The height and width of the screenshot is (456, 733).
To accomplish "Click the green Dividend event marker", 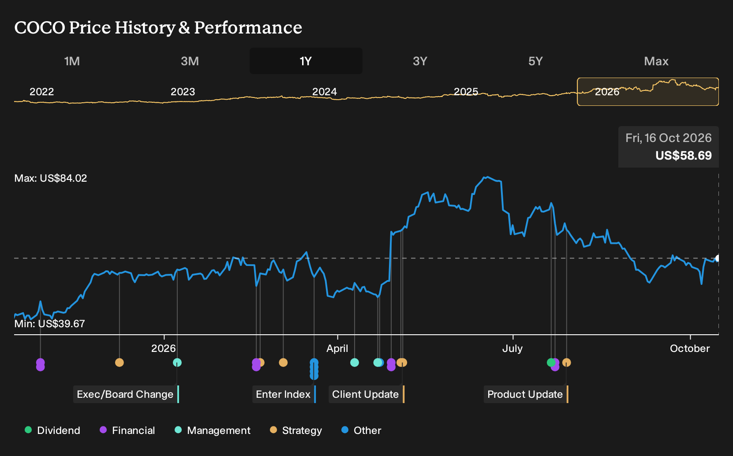I will click(x=551, y=363).
